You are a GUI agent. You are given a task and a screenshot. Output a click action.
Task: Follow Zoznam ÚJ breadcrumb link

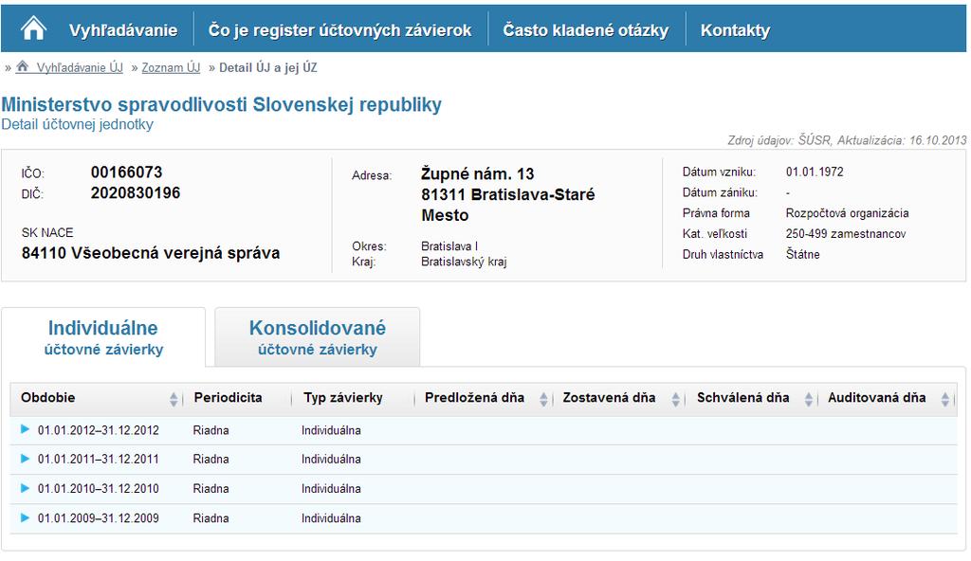coord(171,67)
